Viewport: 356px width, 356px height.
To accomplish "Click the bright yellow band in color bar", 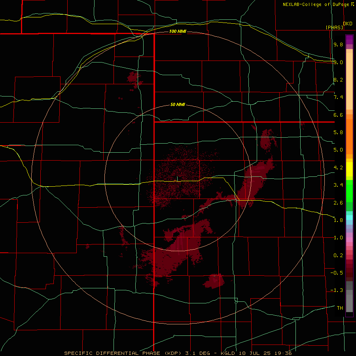I will coord(349,169).
